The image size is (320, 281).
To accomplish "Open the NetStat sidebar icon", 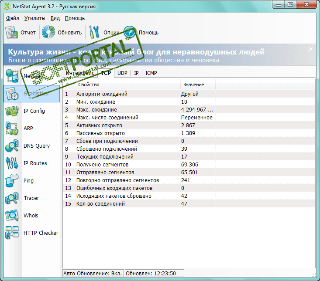I will [12, 76].
